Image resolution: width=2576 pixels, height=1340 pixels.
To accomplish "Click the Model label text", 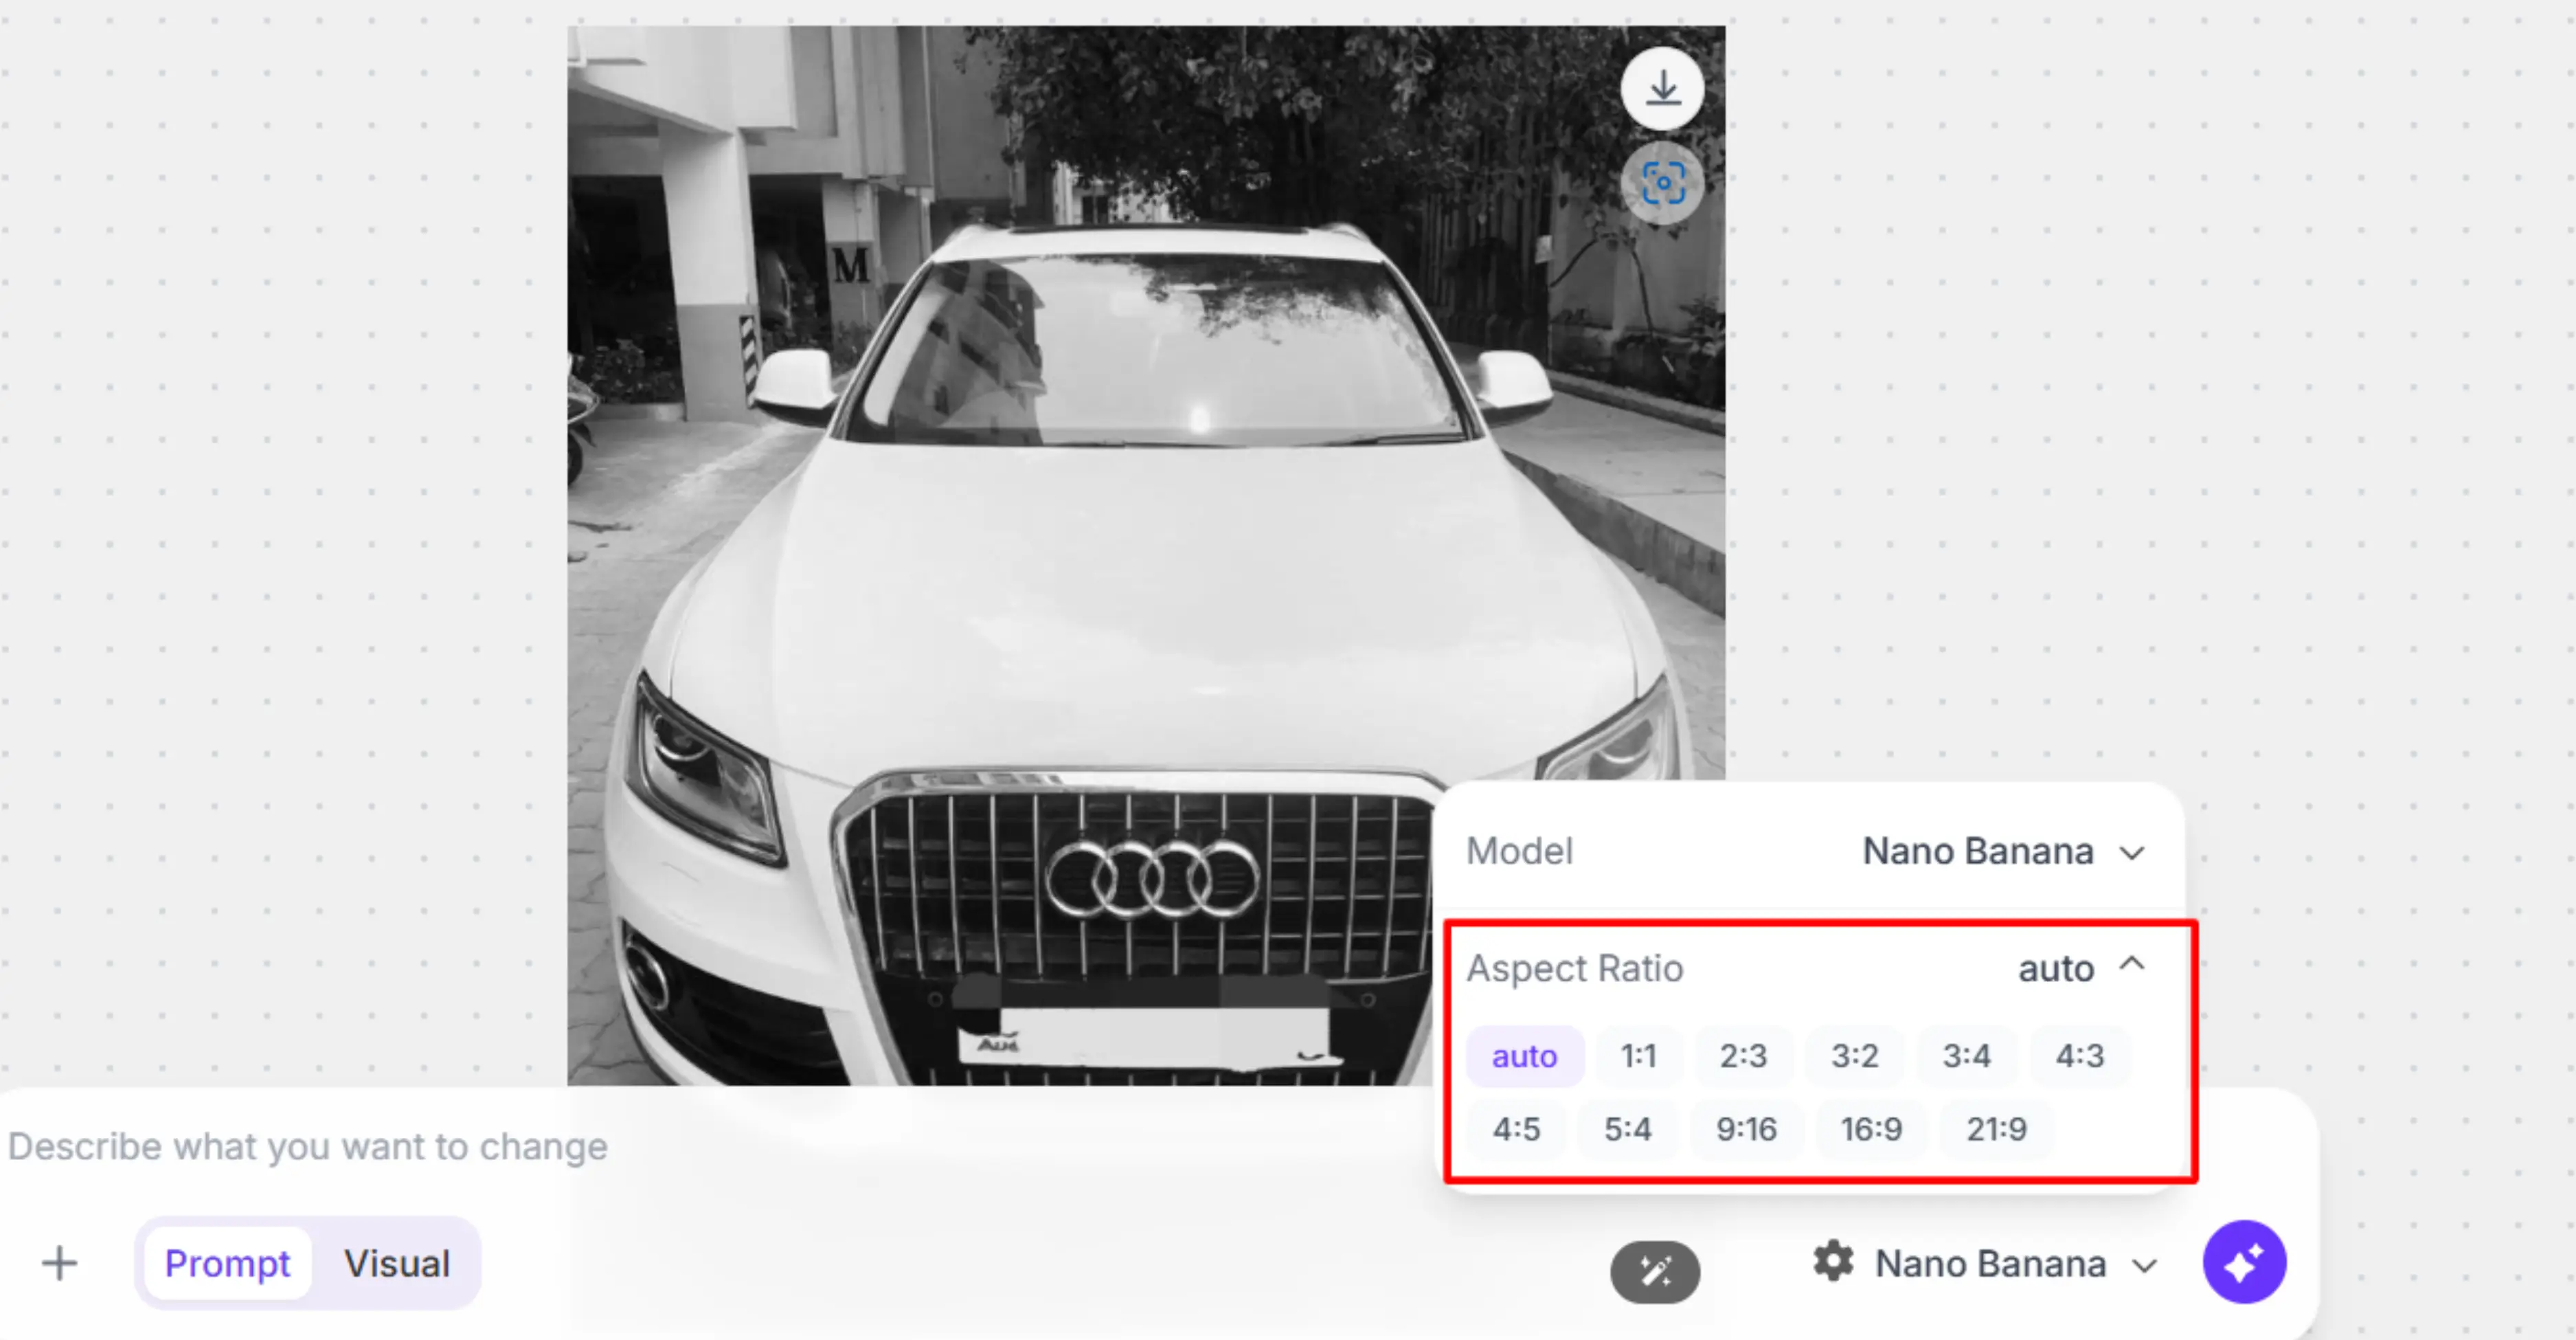I will [x=1519, y=851].
